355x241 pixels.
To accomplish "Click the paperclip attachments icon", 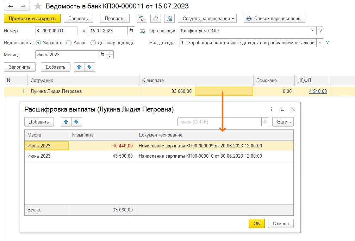I will (x=156, y=18).
